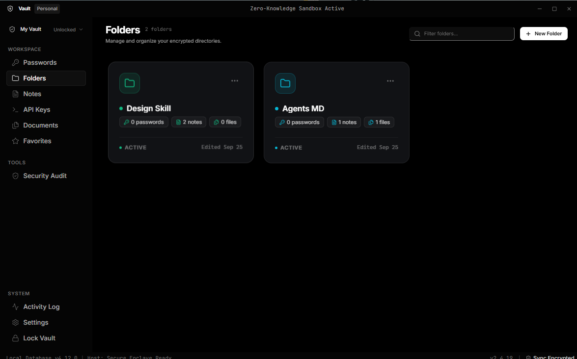Click the padlock icon beside Lock Vault
The image size is (577, 359).
pyautogui.click(x=15, y=338)
